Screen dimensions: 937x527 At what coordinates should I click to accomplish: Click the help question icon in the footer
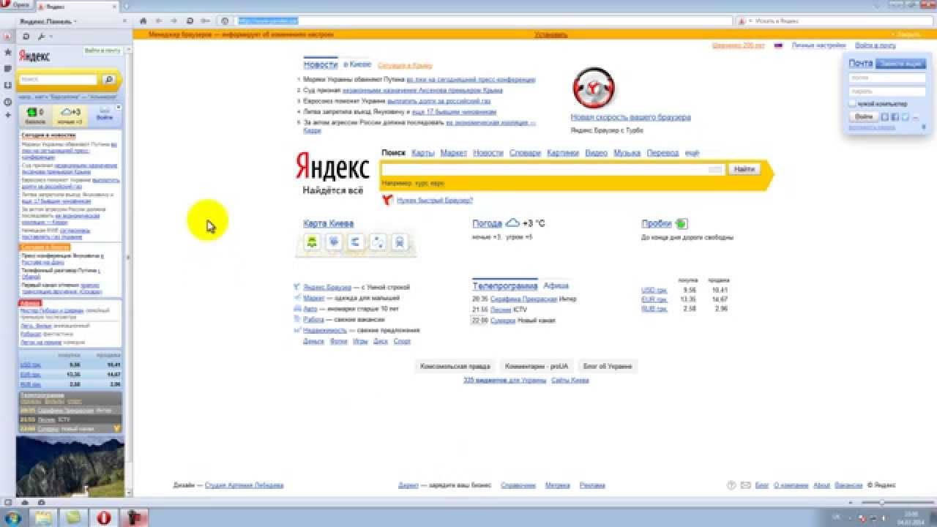(x=731, y=485)
